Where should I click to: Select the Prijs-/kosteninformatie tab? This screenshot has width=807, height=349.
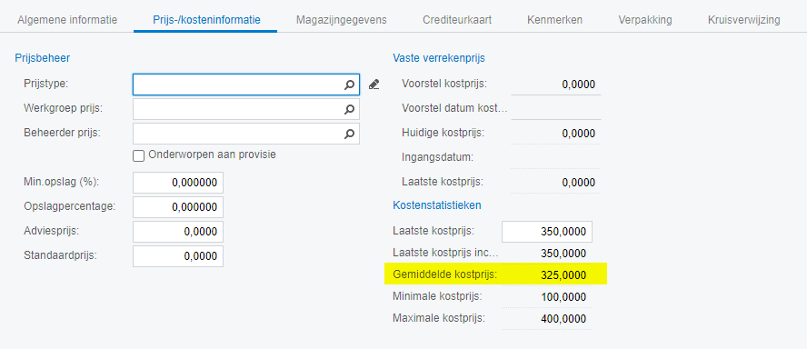click(x=206, y=20)
